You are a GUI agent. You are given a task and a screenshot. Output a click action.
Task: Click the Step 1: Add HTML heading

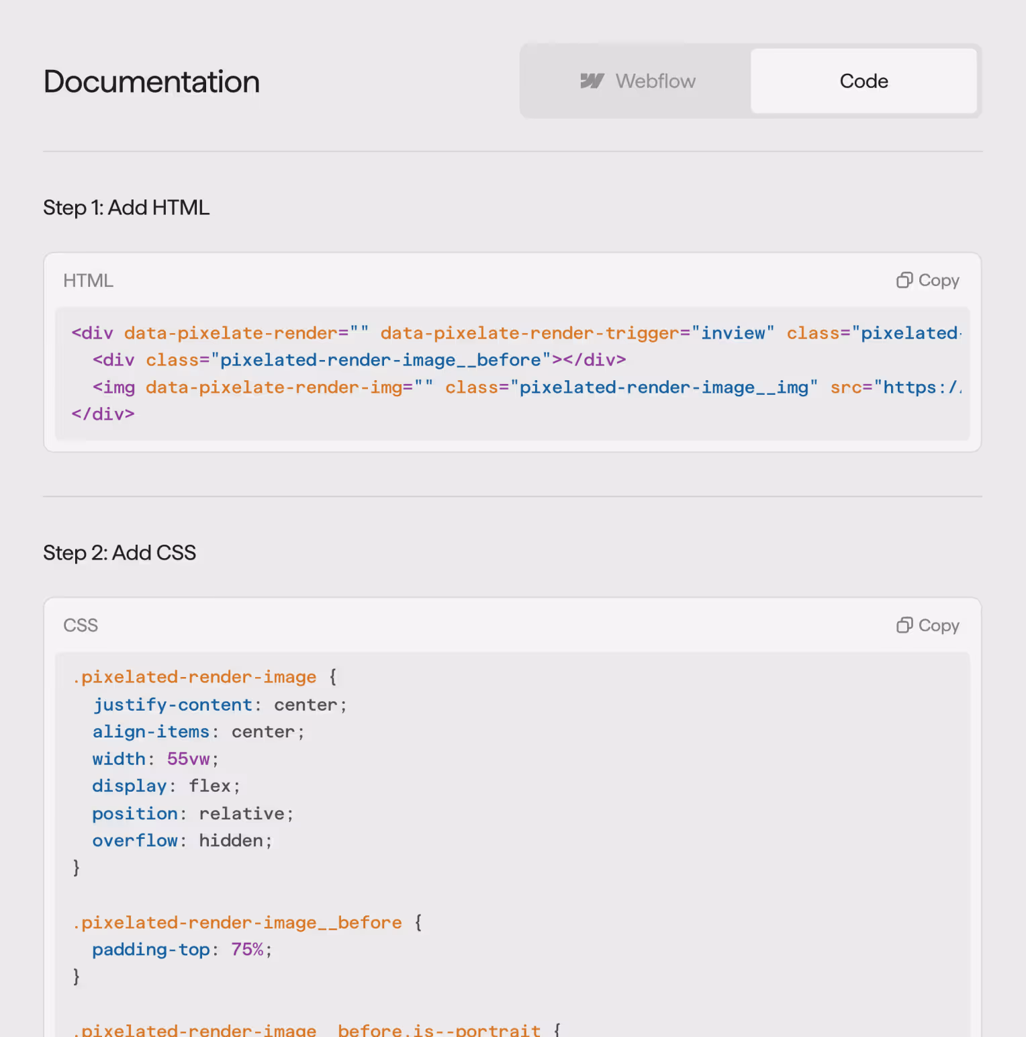tap(126, 208)
